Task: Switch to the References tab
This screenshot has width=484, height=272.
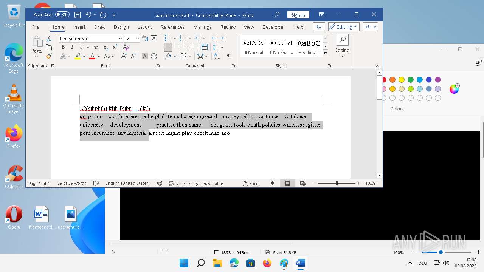Action: click(x=173, y=27)
